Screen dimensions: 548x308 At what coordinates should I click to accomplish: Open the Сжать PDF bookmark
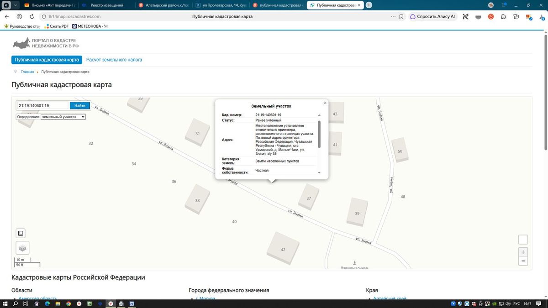(55, 26)
